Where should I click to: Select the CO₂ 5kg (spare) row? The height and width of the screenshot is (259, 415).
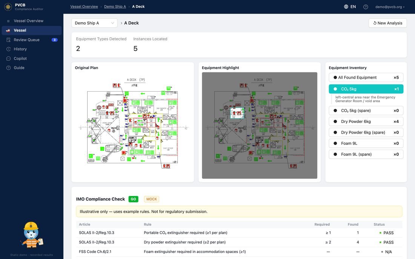(x=366, y=110)
